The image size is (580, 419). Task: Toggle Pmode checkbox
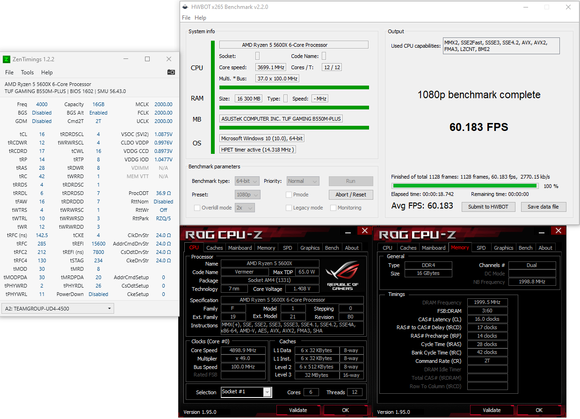pos(289,195)
